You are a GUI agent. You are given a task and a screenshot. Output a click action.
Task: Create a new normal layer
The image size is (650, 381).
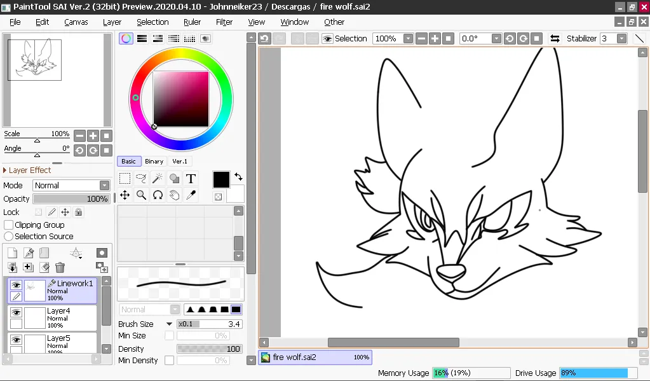pos(13,253)
